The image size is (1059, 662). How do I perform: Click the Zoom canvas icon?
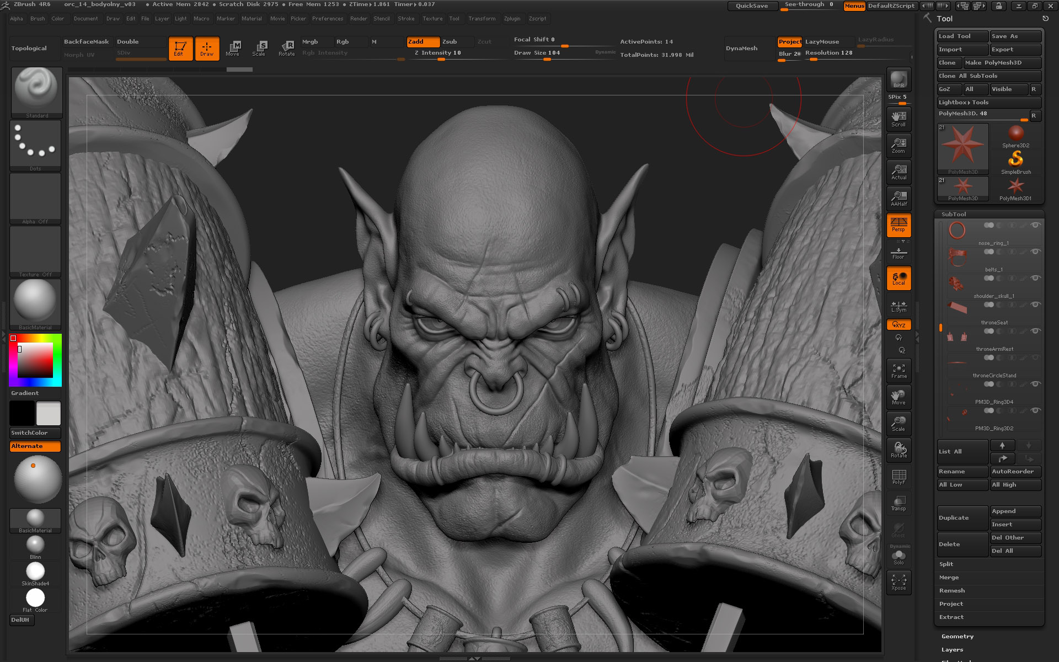coord(898,146)
